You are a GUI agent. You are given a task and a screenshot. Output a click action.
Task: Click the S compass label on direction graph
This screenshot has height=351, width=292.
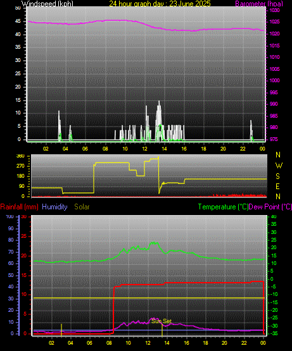pyautogui.click(x=278, y=176)
